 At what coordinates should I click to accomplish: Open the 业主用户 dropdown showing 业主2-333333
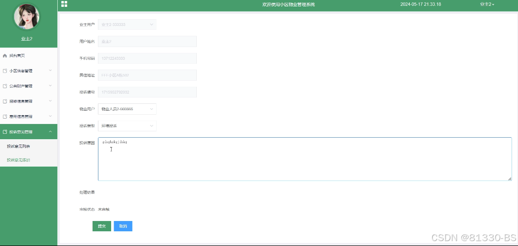click(x=127, y=25)
